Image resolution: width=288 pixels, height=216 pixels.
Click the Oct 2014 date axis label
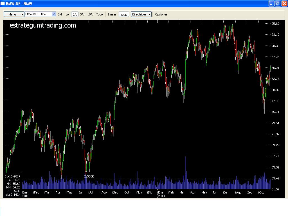[x=261, y=192]
